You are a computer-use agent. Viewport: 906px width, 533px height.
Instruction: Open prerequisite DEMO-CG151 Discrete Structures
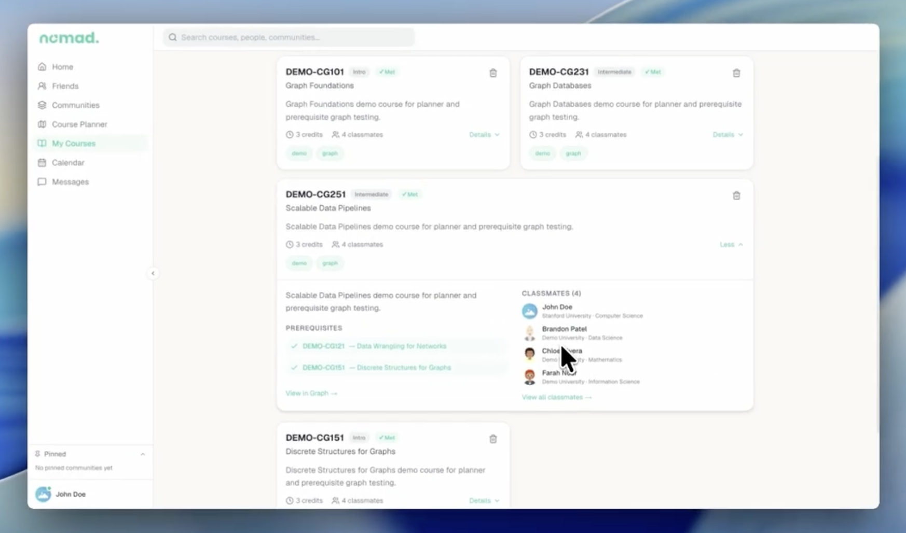pos(396,368)
